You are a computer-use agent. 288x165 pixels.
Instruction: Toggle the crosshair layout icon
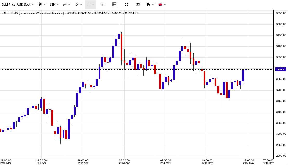click(x=114, y=4)
